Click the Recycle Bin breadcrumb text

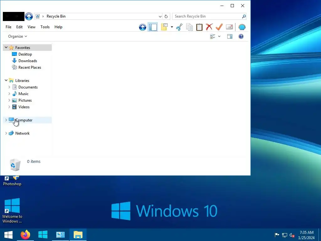coord(56,16)
